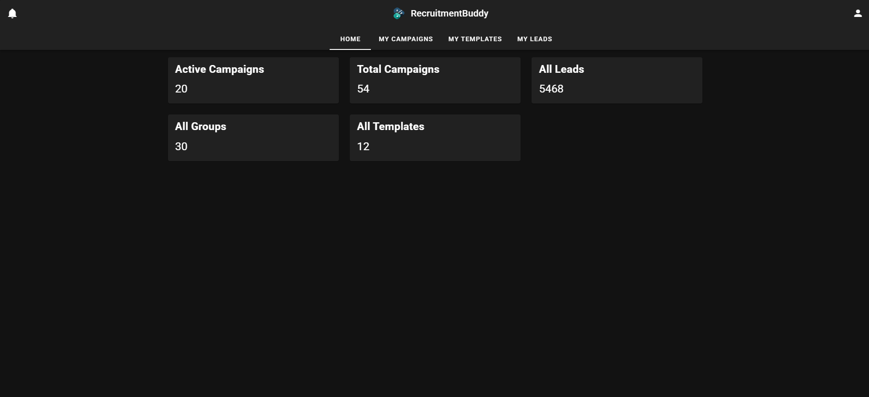
Task: Select the My Leads tab
Action: (x=534, y=39)
